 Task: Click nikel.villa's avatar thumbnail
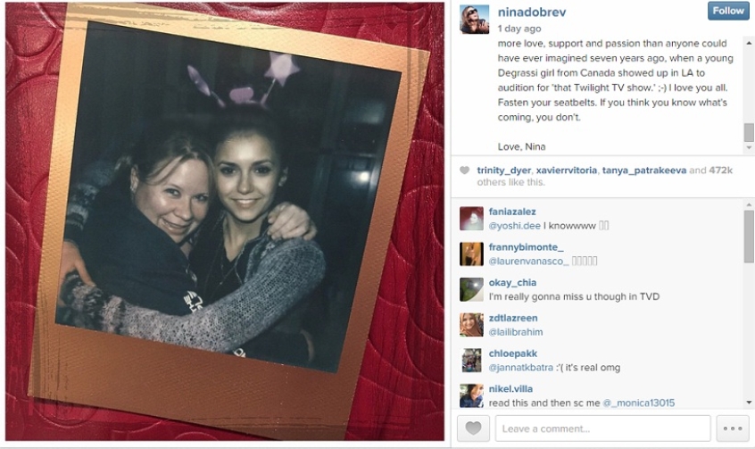(471, 395)
